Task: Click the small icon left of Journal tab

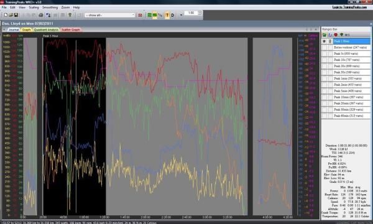Action: [x=4, y=29]
